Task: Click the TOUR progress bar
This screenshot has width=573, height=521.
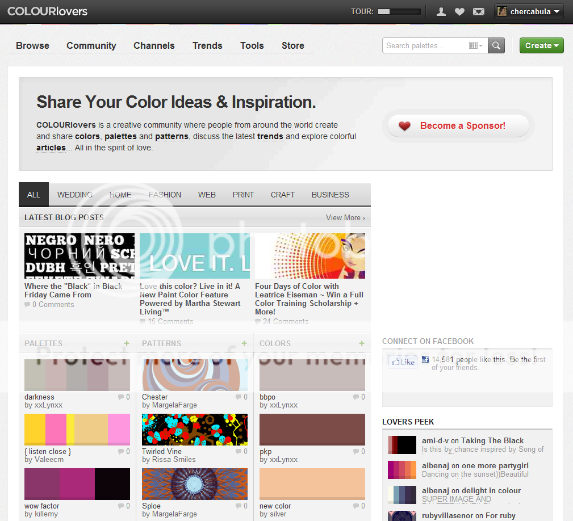Action: (x=399, y=12)
